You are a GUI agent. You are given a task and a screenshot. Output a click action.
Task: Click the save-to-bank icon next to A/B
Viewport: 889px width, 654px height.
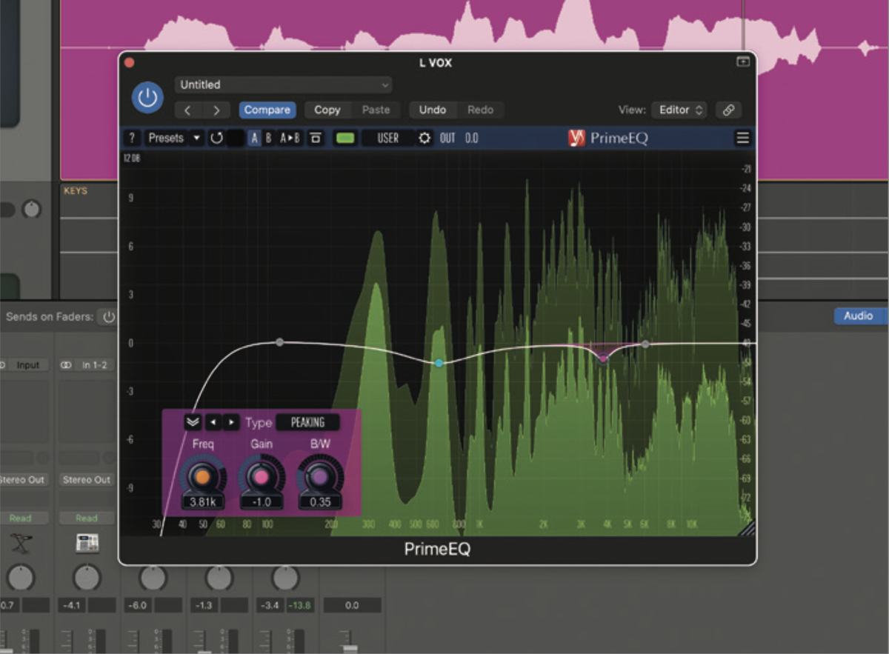pos(315,138)
